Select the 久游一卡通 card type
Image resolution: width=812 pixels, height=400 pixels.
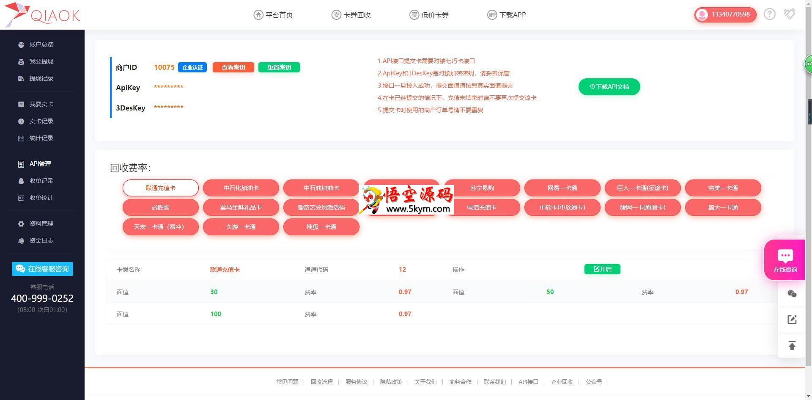(241, 227)
